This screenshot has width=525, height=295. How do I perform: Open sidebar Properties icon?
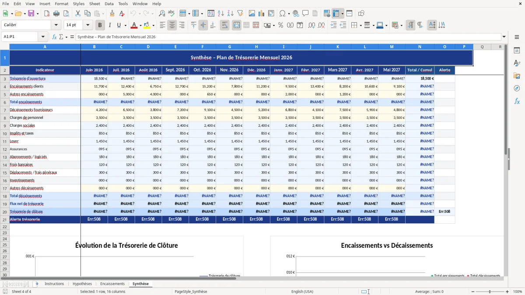tap(517, 50)
